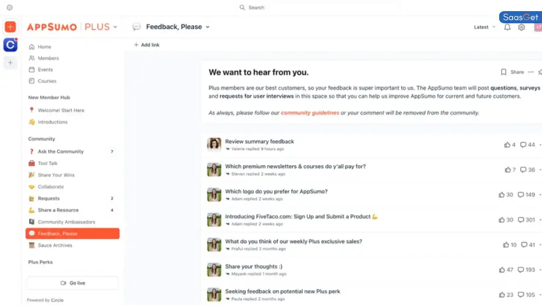Viewport: 542px width, 305px height.
Task: Open comments on 'Share your thoughts :)' post
Action: (526, 270)
